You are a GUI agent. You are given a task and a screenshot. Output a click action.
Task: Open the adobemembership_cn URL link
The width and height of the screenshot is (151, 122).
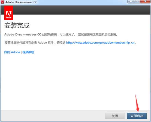(x=100, y=42)
